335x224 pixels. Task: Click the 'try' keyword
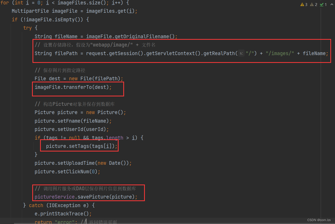pyautogui.click(x=27, y=28)
